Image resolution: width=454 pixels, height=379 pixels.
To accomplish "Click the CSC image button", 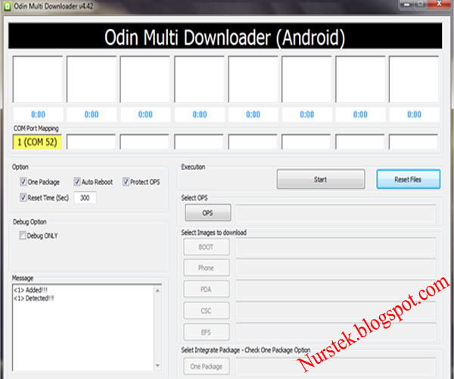I will (x=206, y=311).
